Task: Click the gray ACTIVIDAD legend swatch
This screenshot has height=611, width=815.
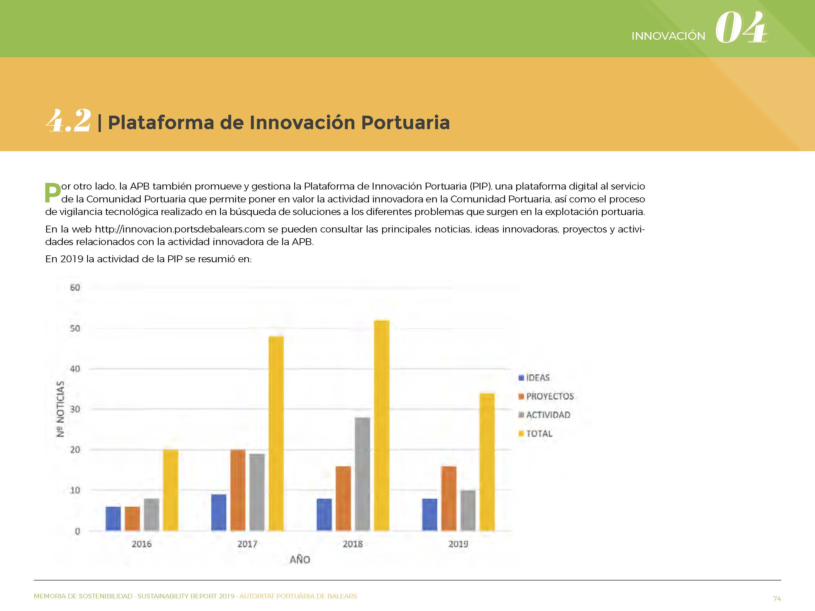Action: pyautogui.click(x=521, y=415)
